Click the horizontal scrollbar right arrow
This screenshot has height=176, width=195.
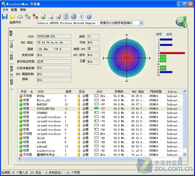tap(180, 159)
